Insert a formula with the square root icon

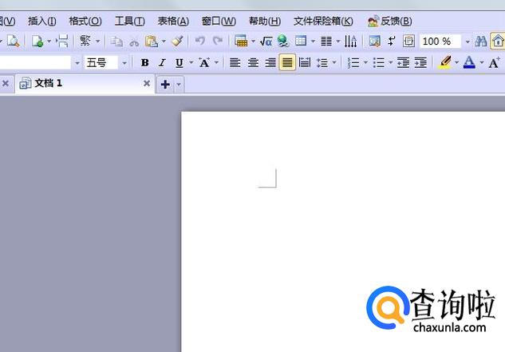266,42
